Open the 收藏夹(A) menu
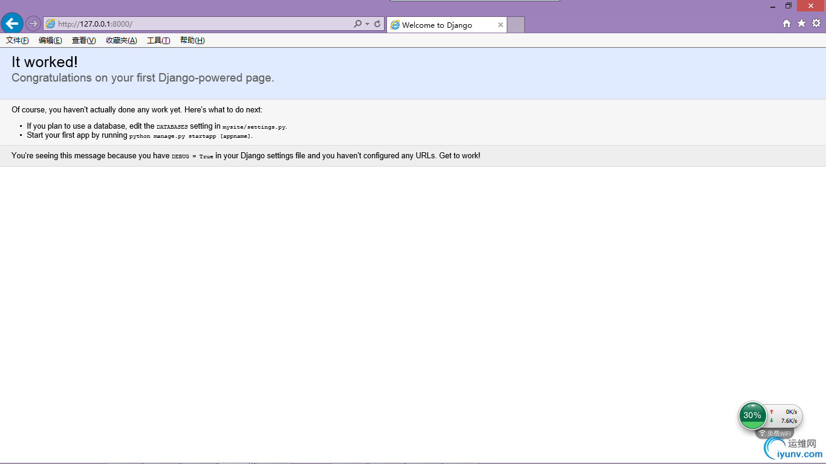 [x=121, y=40]
